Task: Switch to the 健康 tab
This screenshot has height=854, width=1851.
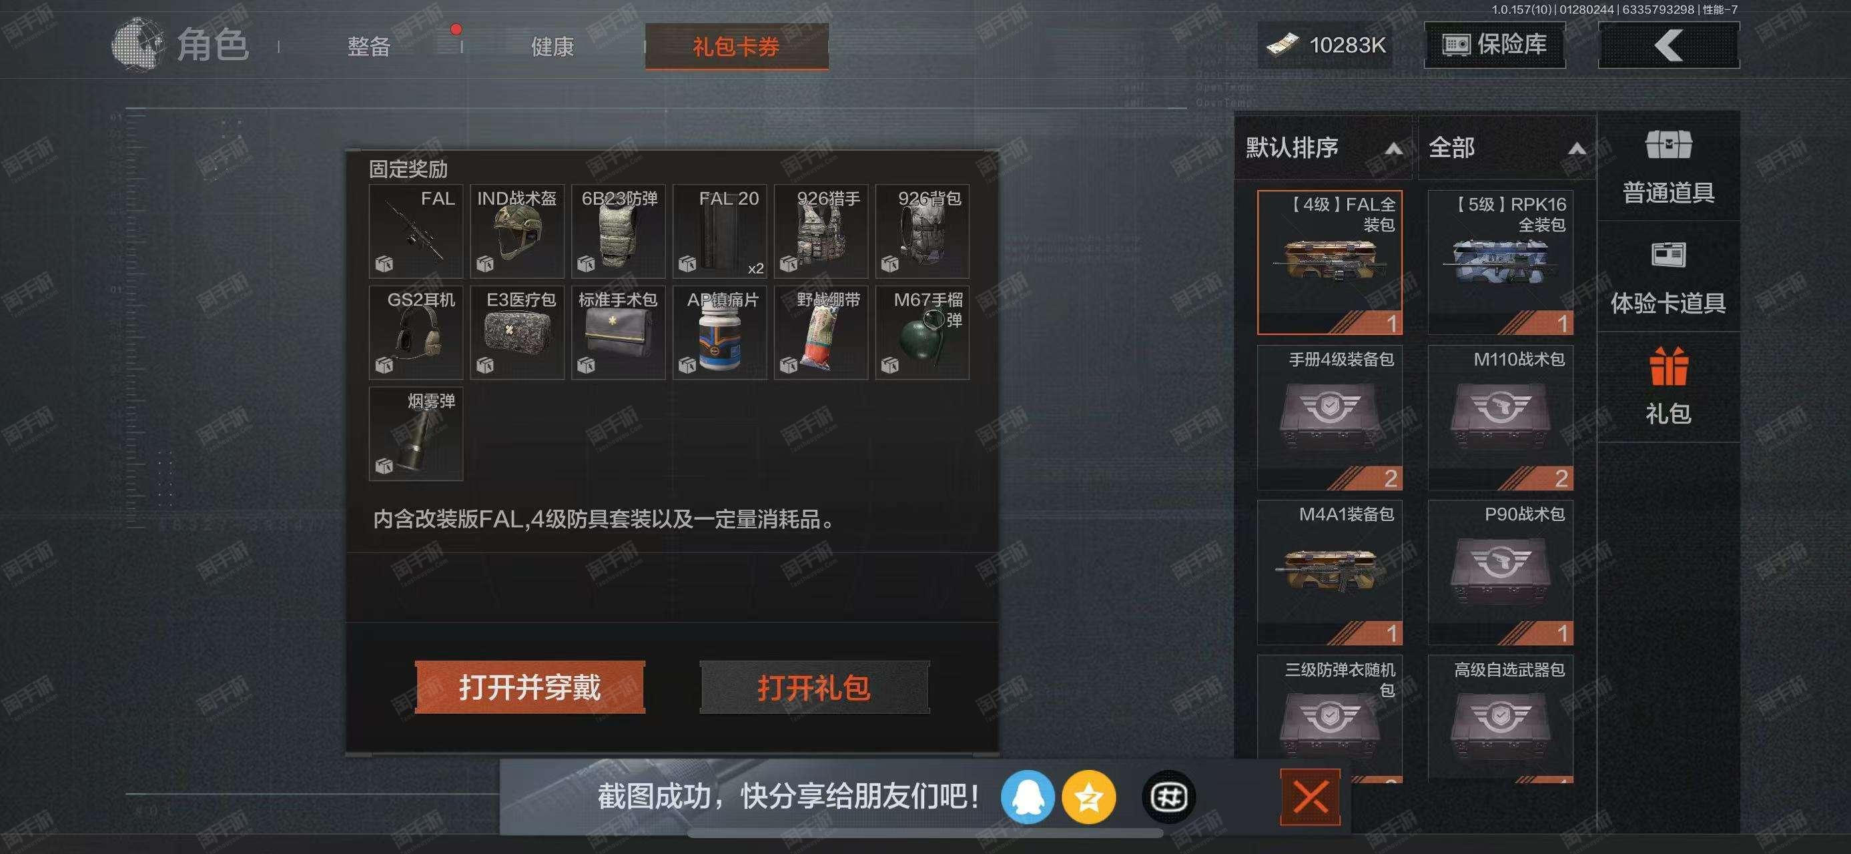Action: 552,47
